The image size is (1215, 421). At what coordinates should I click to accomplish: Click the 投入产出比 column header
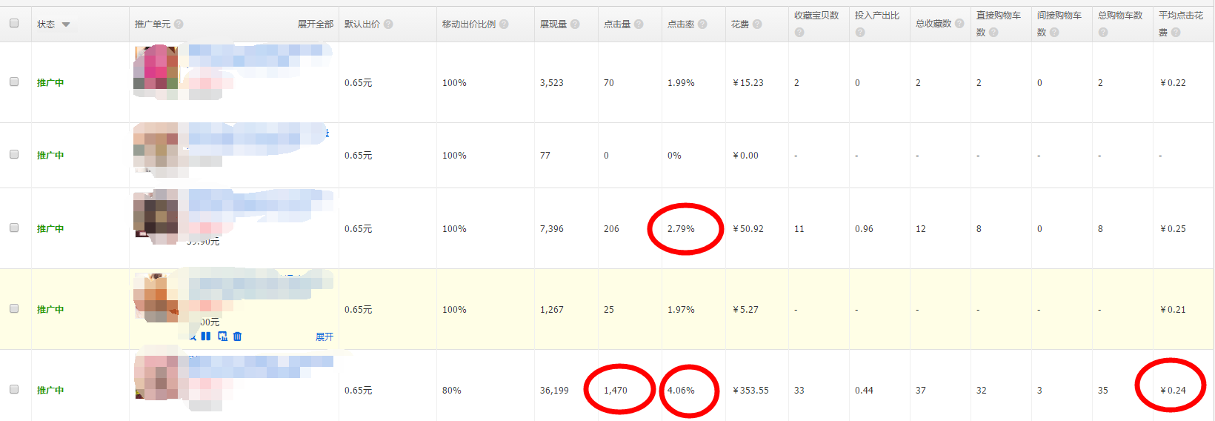877,16
